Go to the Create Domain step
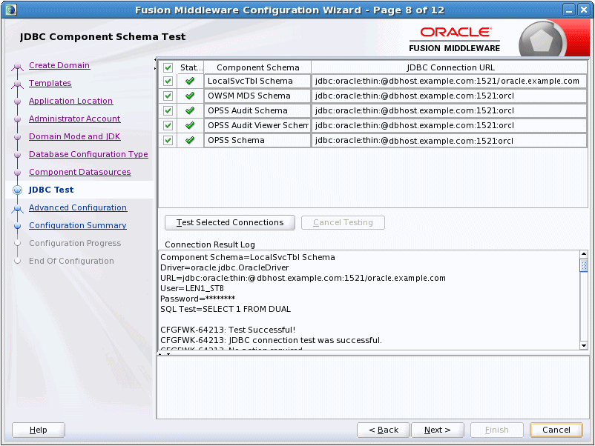This screenshot has height=446, width=595. coord(59,65)
